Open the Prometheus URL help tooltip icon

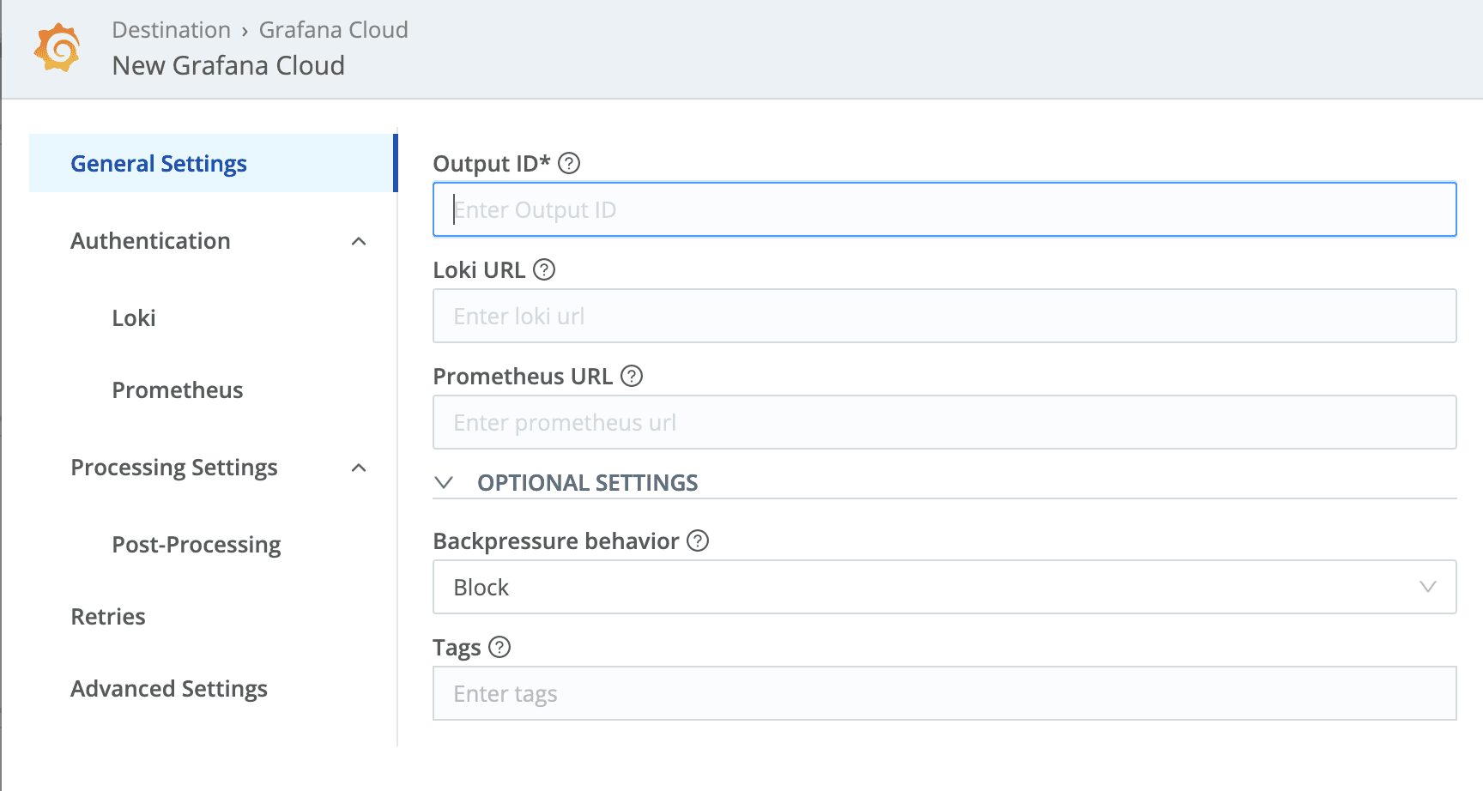(x=632, y=376)
